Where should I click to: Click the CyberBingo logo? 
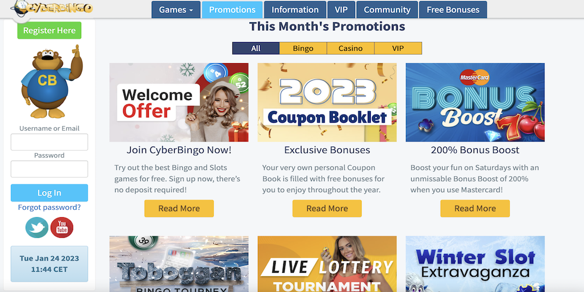[x=52, y=8]
